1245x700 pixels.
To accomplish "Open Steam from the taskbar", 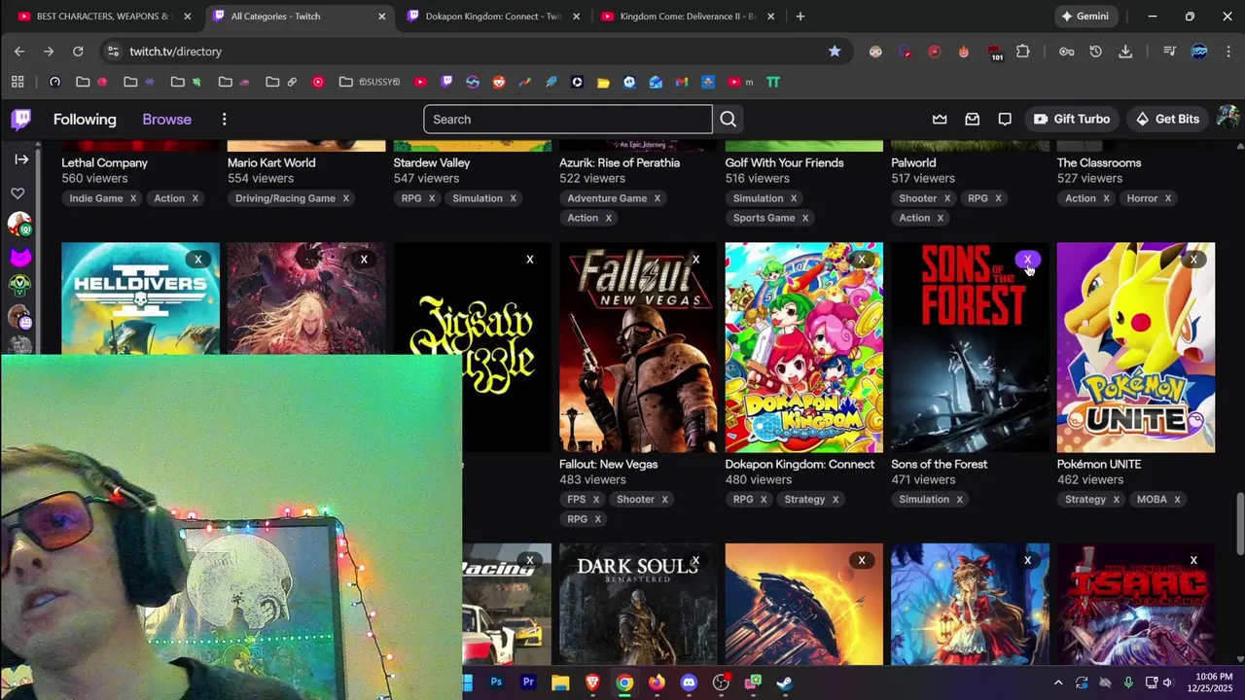I will coord(784,682).
